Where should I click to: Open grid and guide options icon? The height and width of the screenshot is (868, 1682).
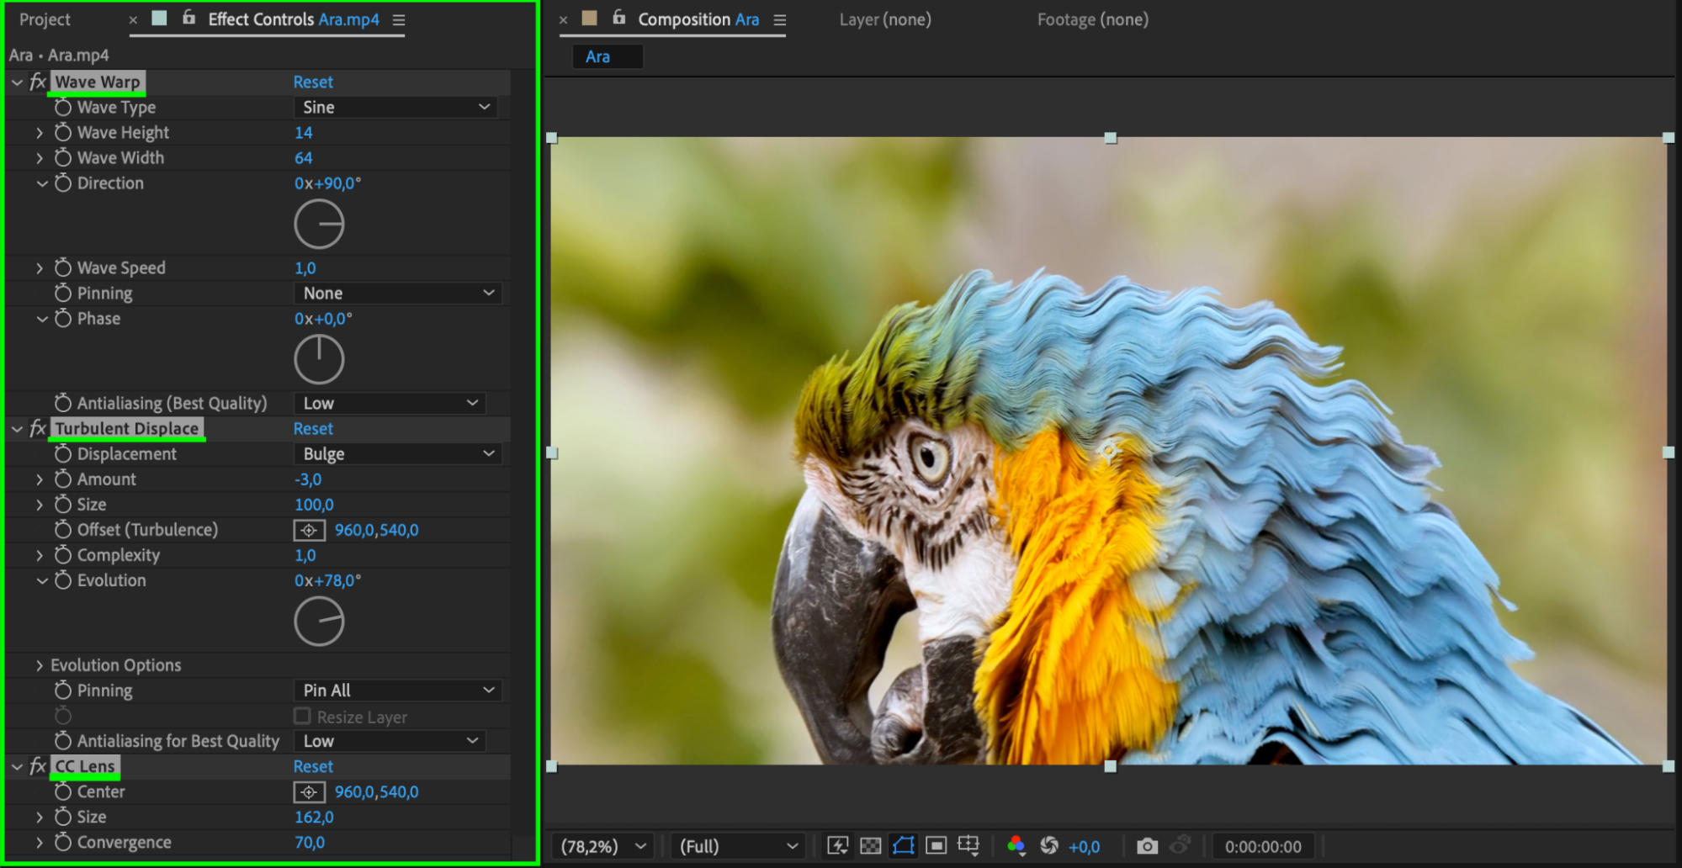pos(968,846)
